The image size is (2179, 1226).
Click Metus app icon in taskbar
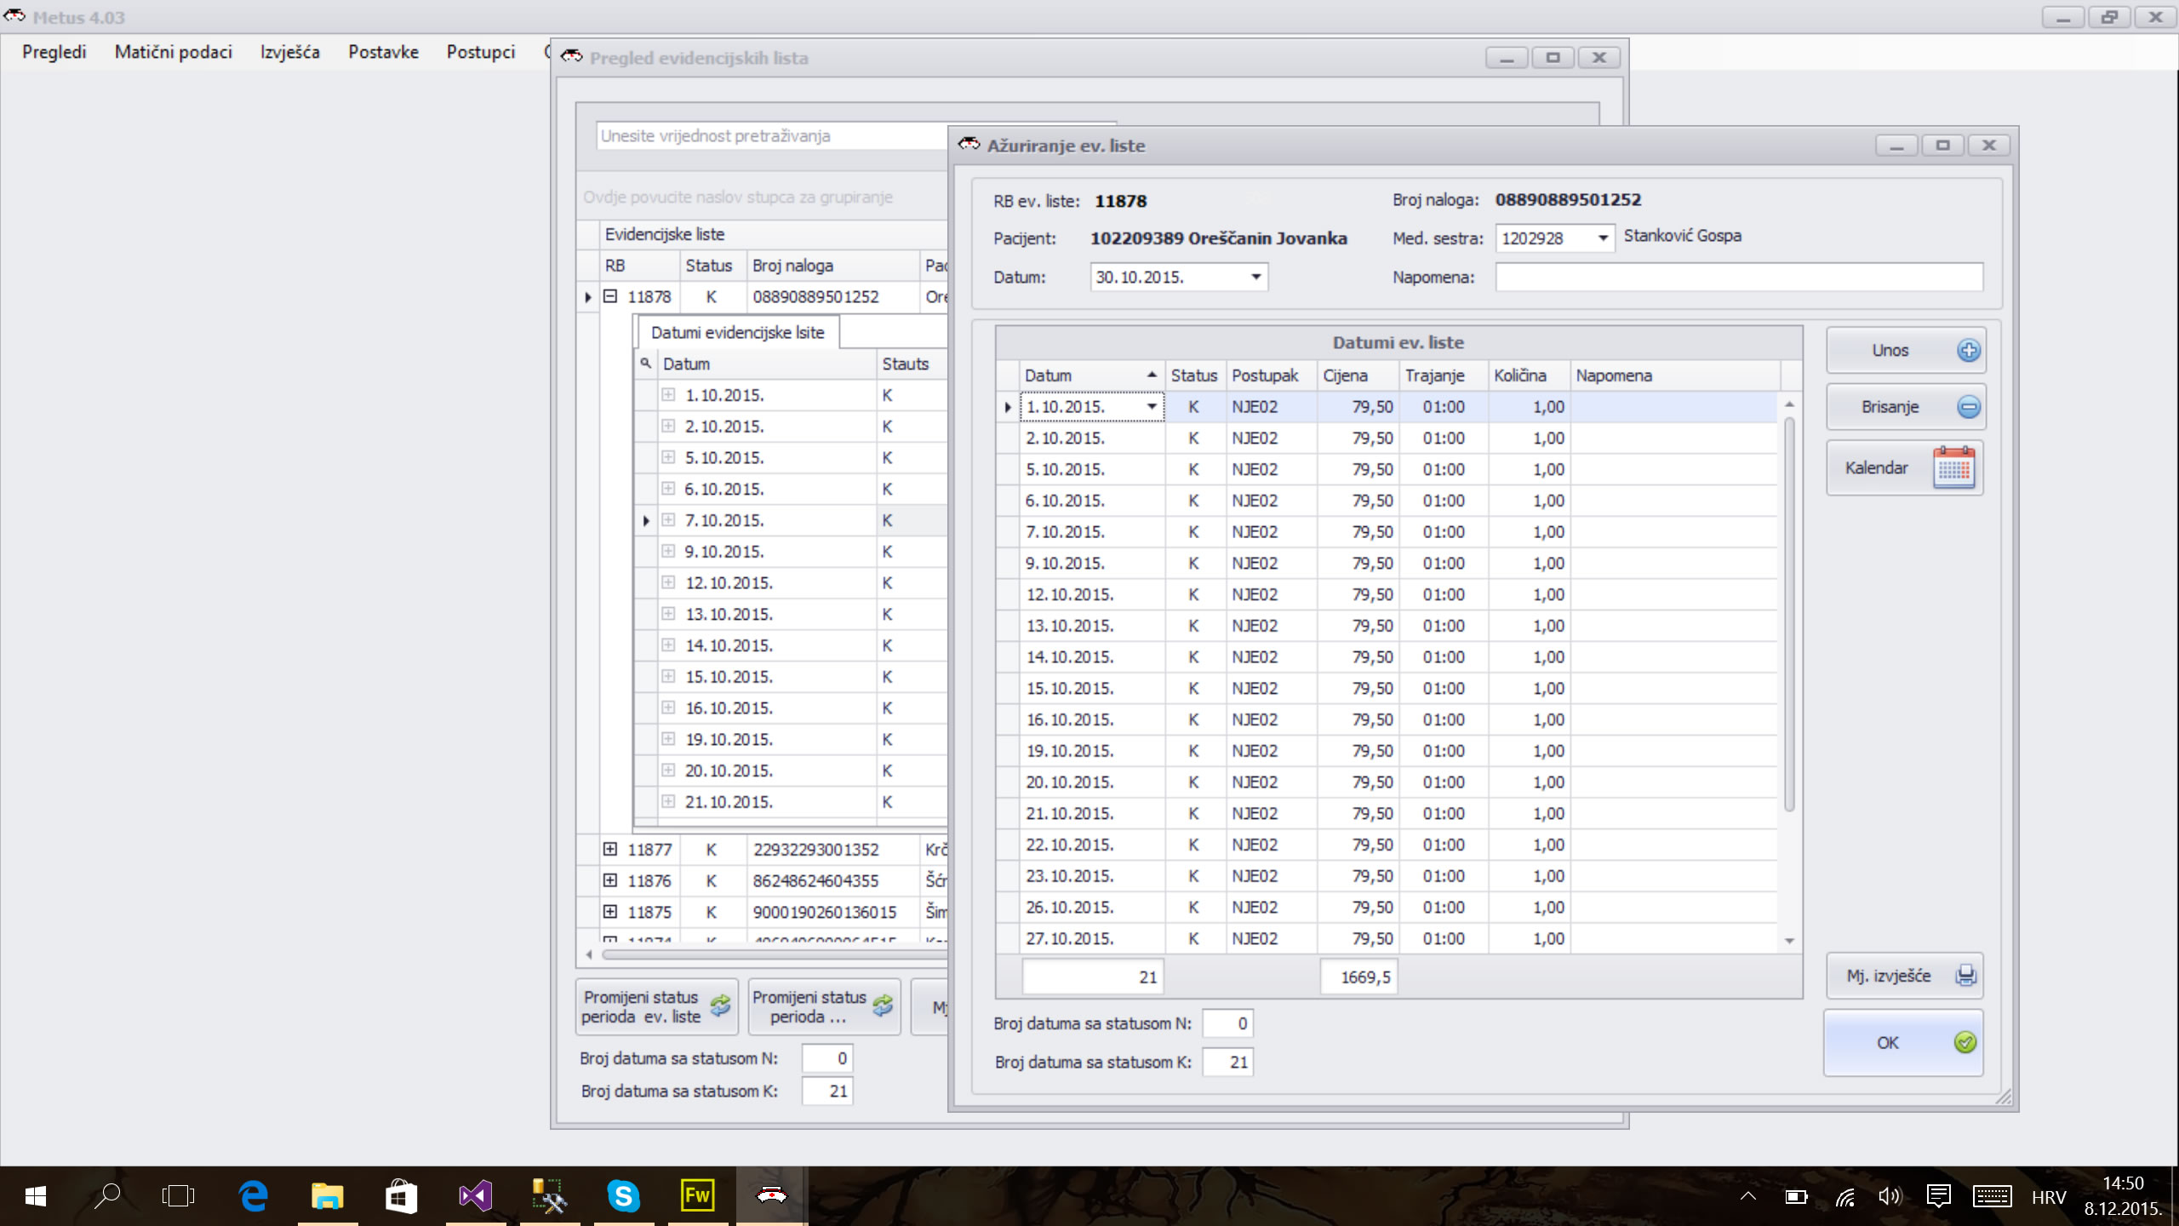tap(771, 1196)
